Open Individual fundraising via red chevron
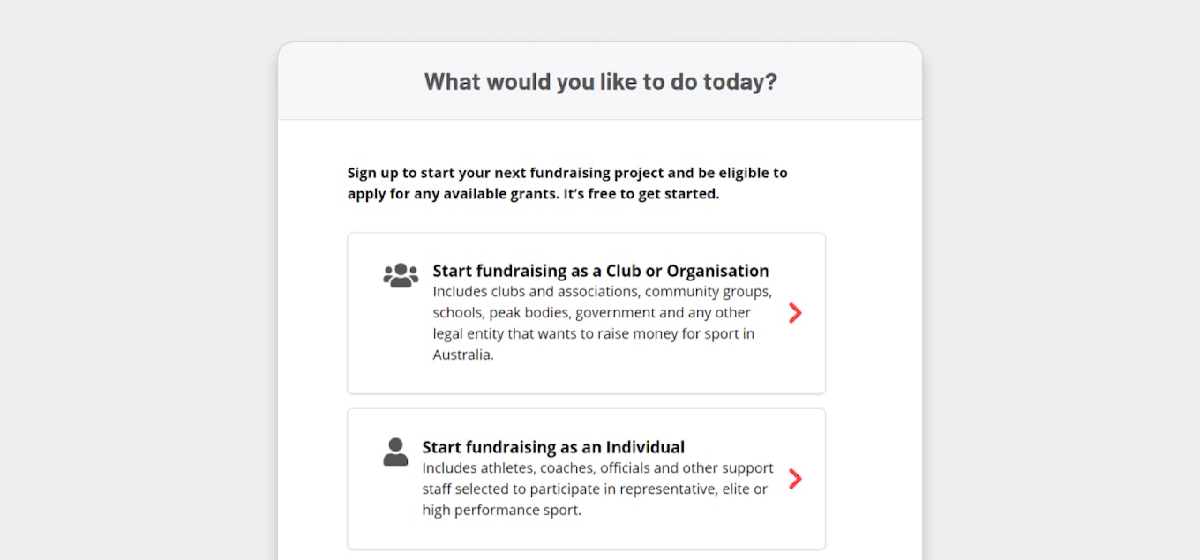 (795, 479)
